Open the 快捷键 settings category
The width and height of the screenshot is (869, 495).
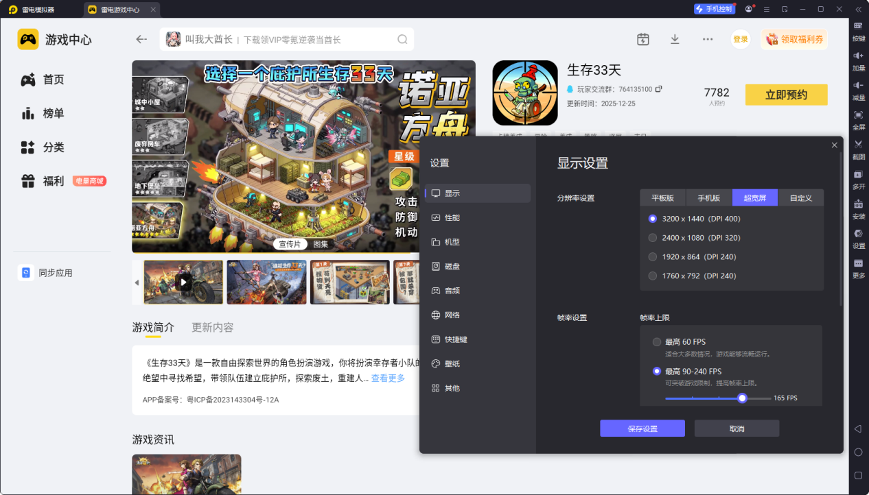click(478, 339)
